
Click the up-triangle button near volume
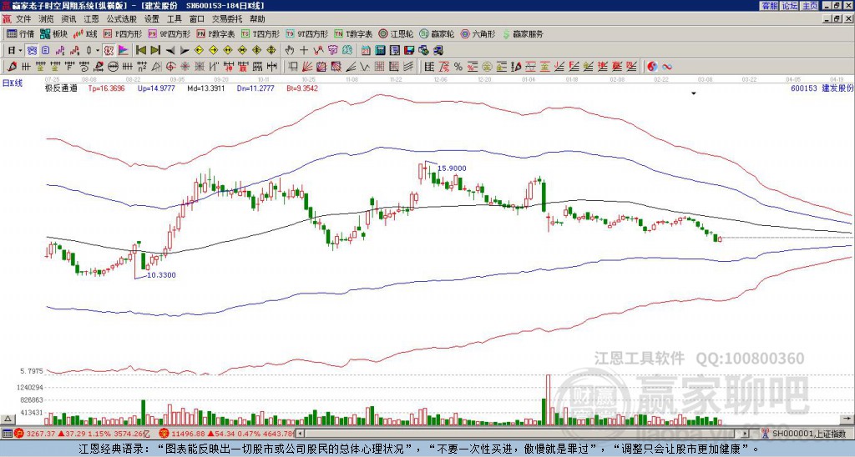click(x=8, y=419)
